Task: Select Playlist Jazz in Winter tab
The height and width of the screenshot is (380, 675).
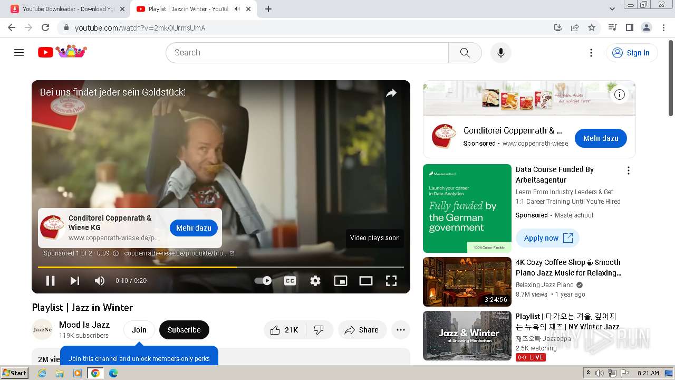Action: point(194,9)
